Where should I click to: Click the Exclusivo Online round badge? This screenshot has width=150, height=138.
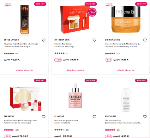[92, 12]
